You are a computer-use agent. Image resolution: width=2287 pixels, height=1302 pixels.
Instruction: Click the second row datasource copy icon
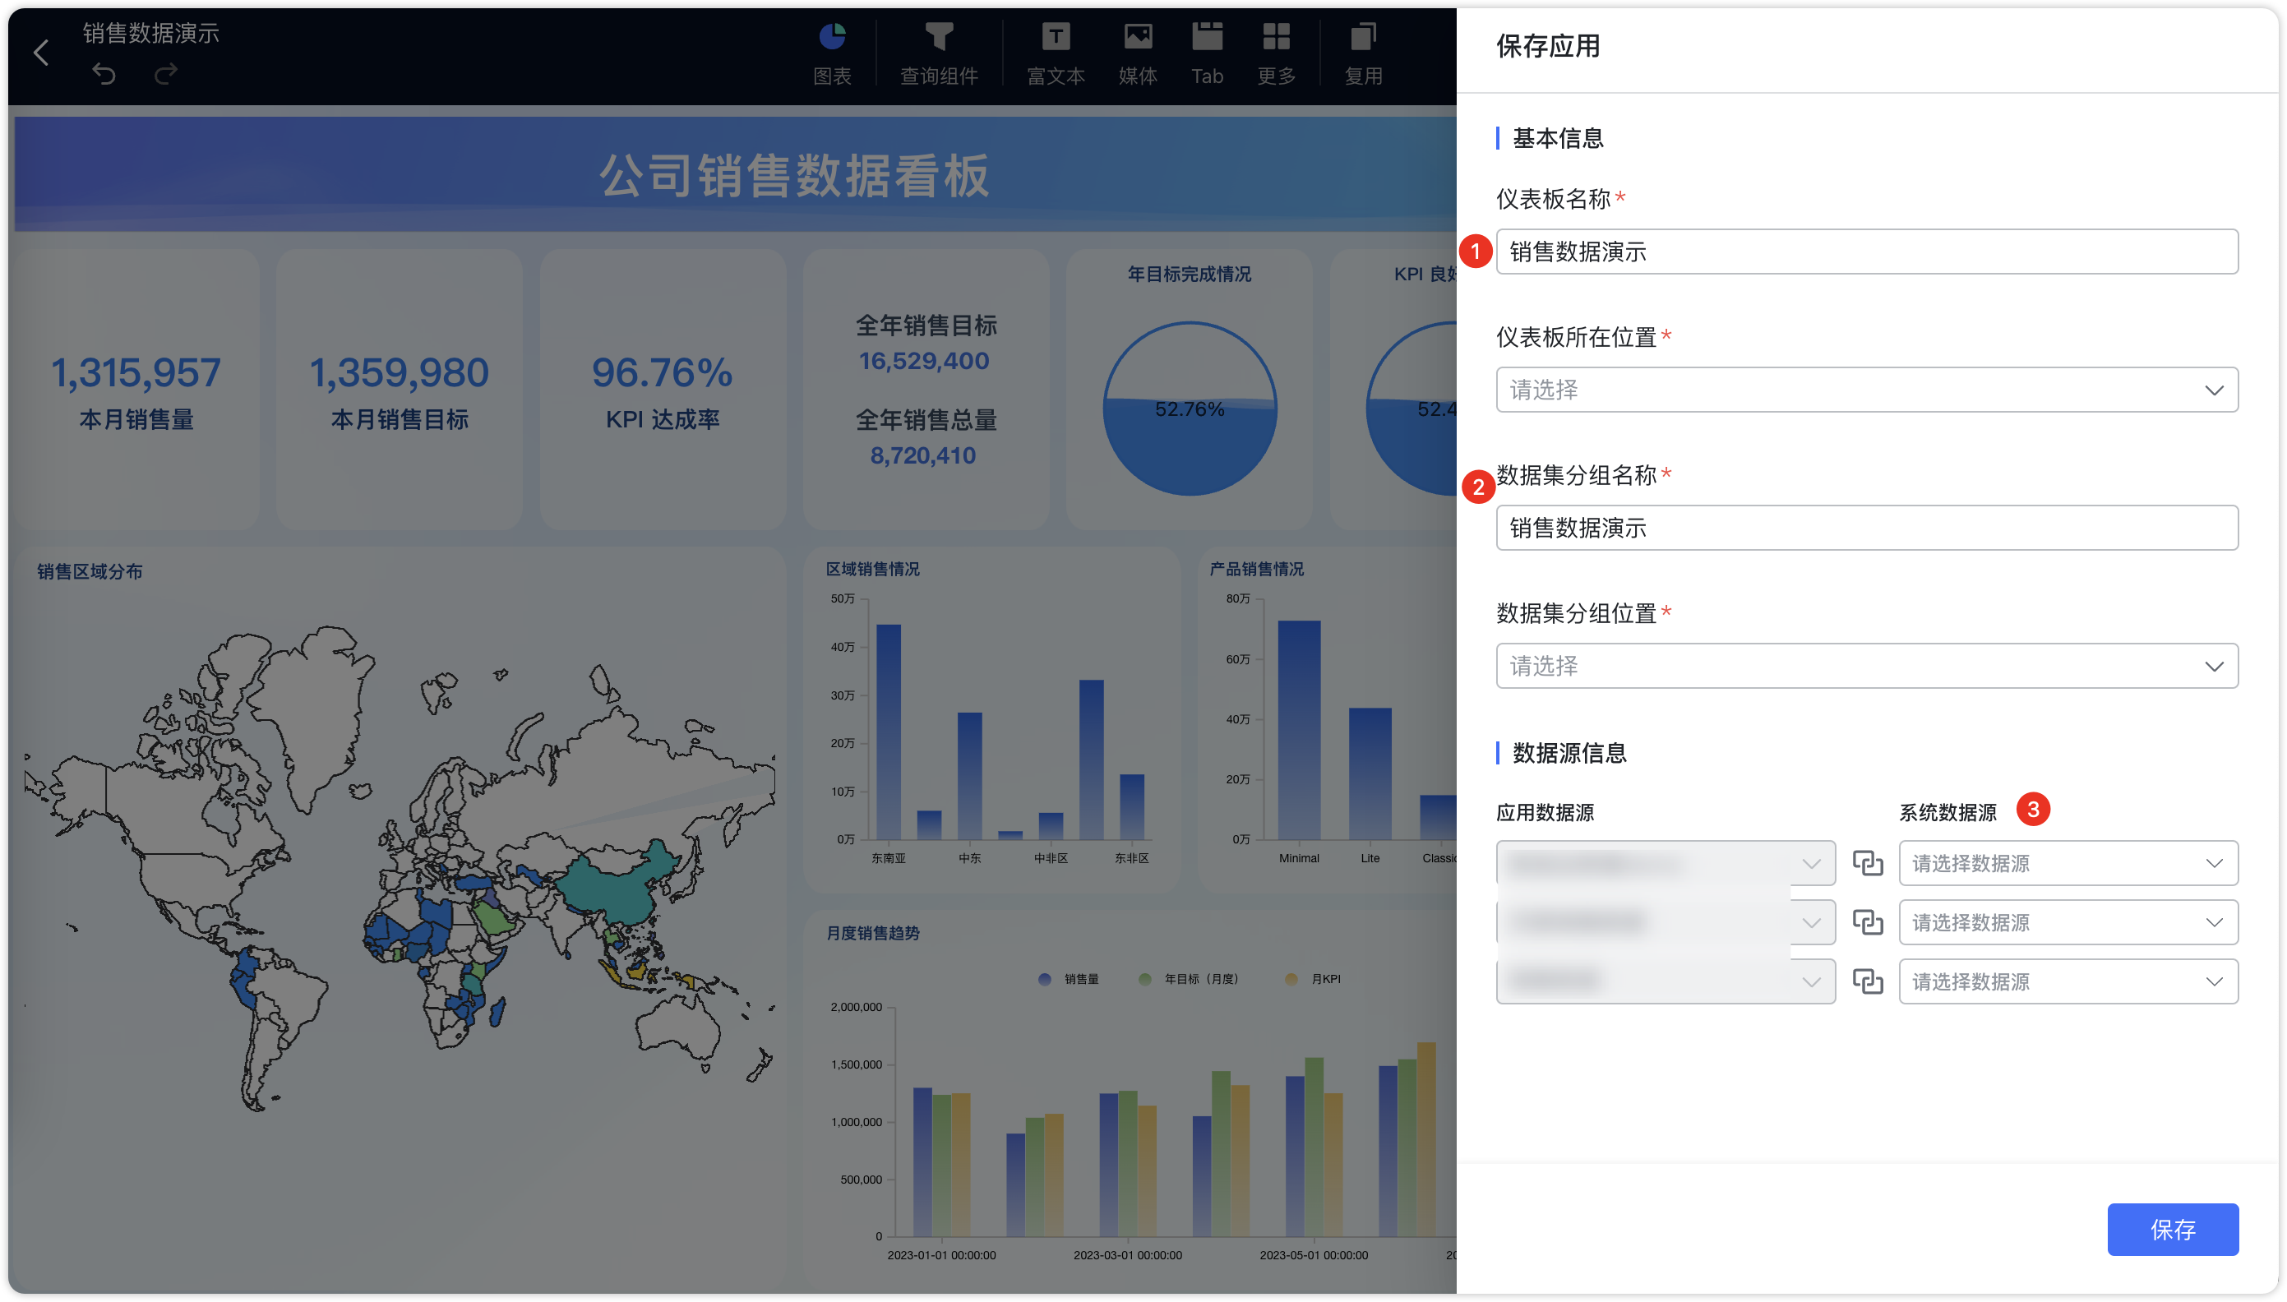click(x=1867, y=922)
